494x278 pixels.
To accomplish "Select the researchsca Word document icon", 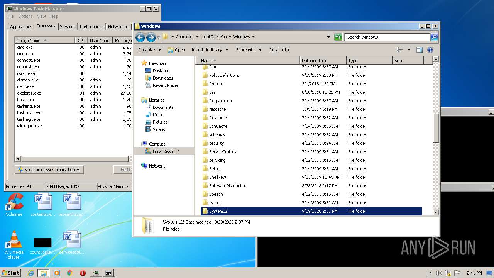I will click(72, 205).
